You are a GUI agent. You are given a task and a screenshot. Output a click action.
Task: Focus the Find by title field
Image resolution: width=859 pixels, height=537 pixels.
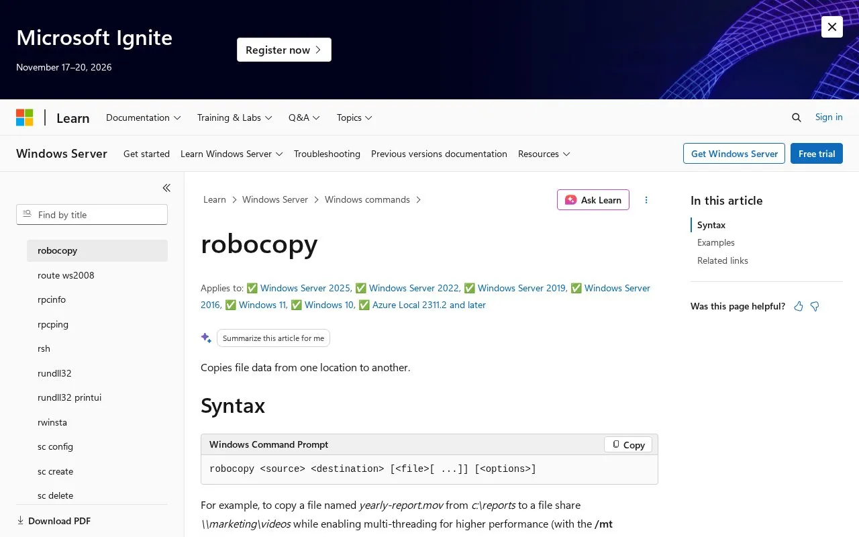(92, 215)
